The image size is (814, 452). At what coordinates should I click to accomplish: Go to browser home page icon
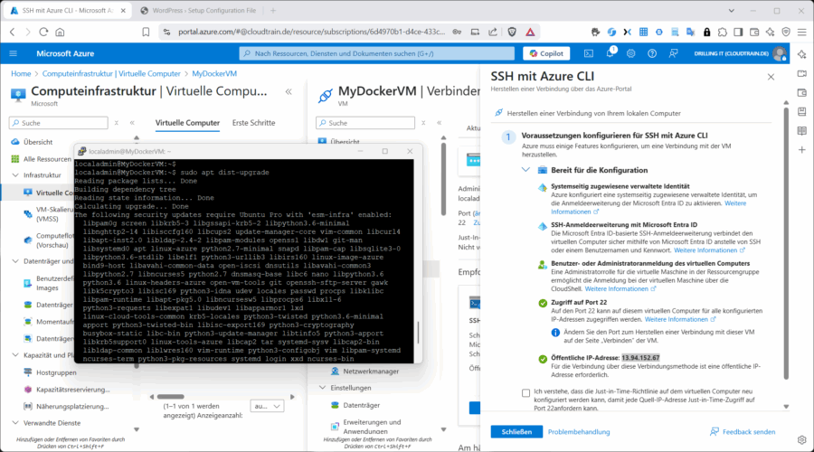tap(61, 32)
